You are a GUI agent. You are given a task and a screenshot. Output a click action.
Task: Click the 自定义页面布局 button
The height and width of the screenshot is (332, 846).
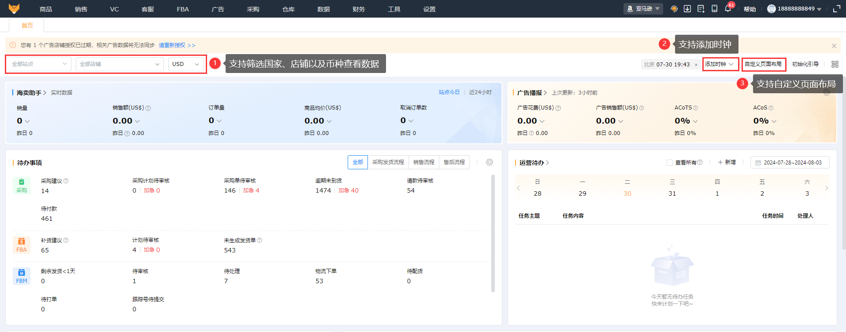[763, 64]
